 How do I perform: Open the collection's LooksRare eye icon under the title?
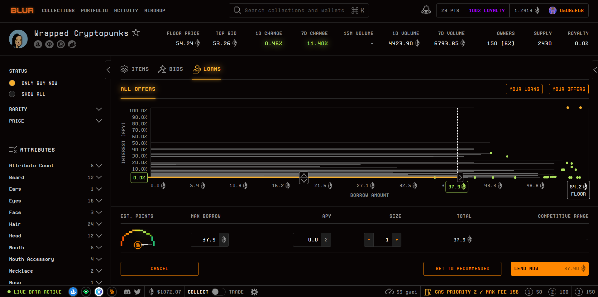tap(49, 44)
